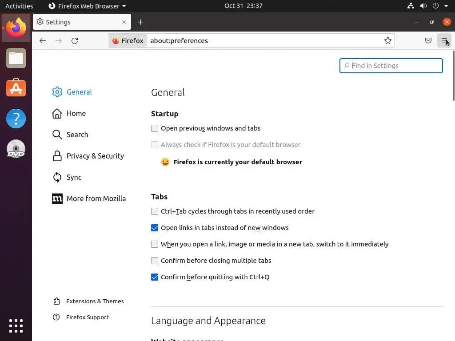
Task: Click the clock Oct 31 23:37
Action: (x=243, y=6)
